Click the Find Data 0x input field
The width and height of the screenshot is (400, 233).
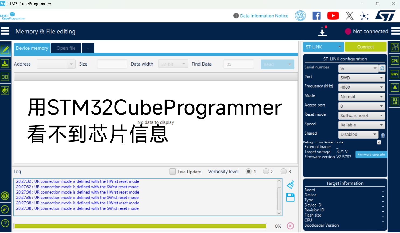[239, 64]
